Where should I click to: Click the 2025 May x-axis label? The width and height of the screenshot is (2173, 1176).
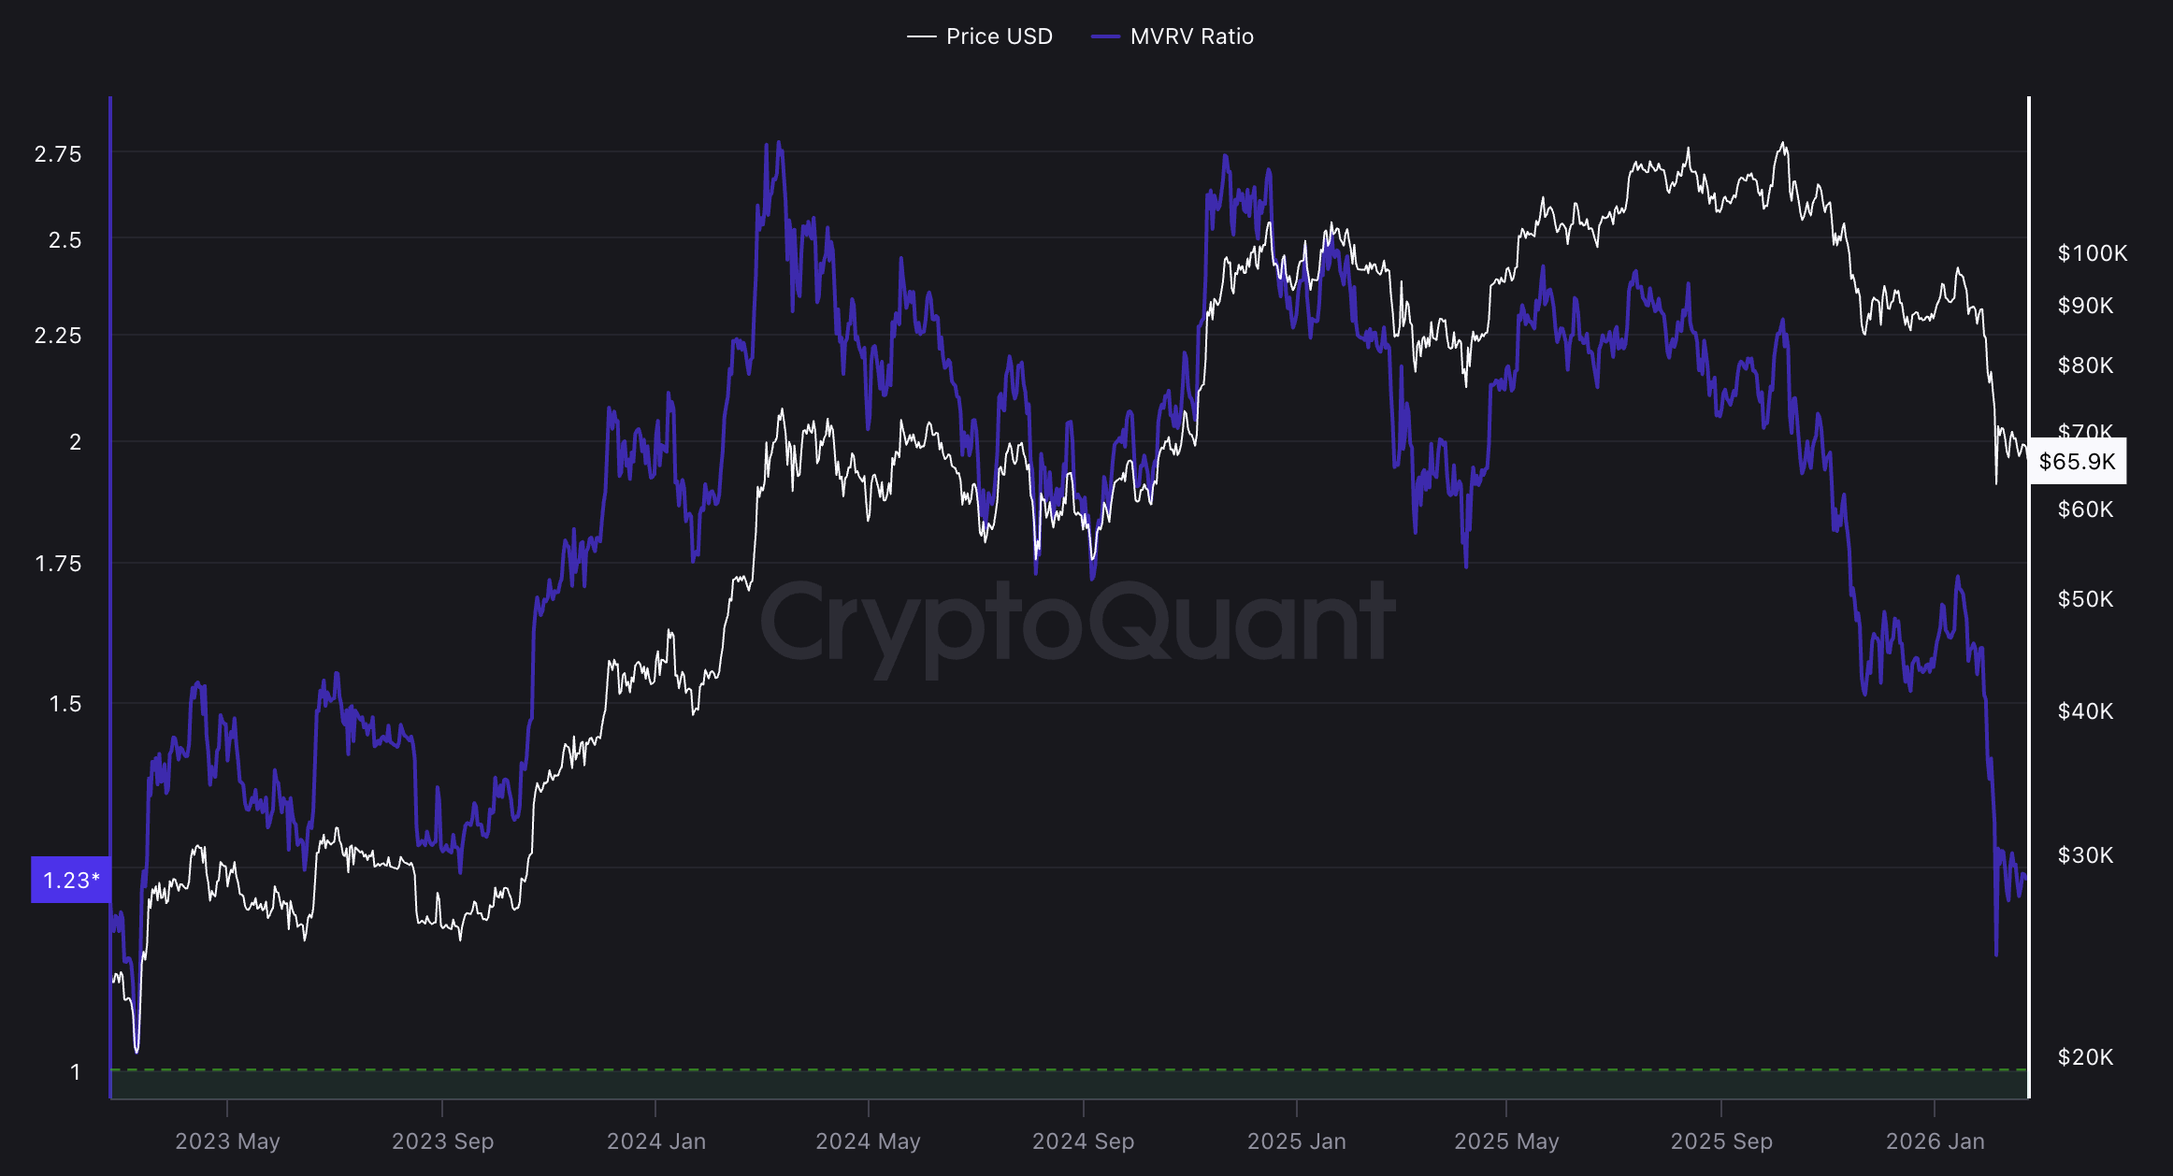pos(1506,1141)
